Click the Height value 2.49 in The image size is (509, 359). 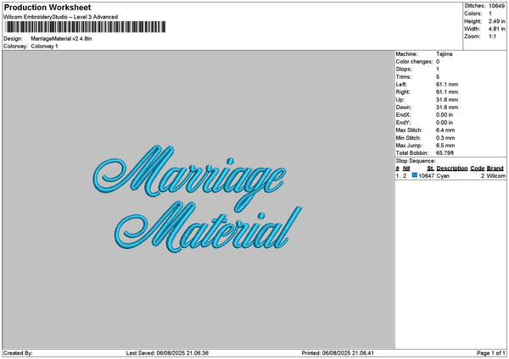point(496,21)
